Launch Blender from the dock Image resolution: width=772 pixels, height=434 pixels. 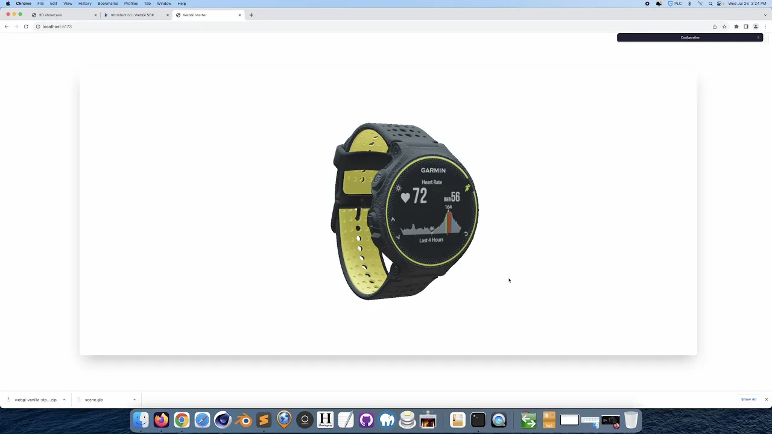pyautogui.click(x=243, y=420)
